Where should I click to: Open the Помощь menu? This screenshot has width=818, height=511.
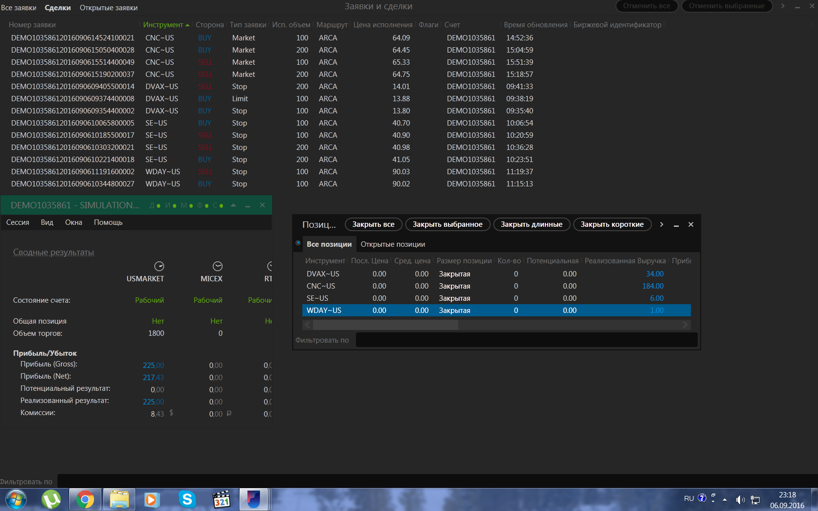108,222
